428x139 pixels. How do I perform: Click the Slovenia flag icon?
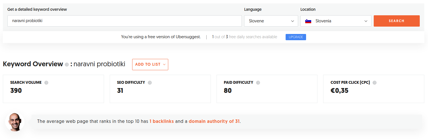(308, 21)
